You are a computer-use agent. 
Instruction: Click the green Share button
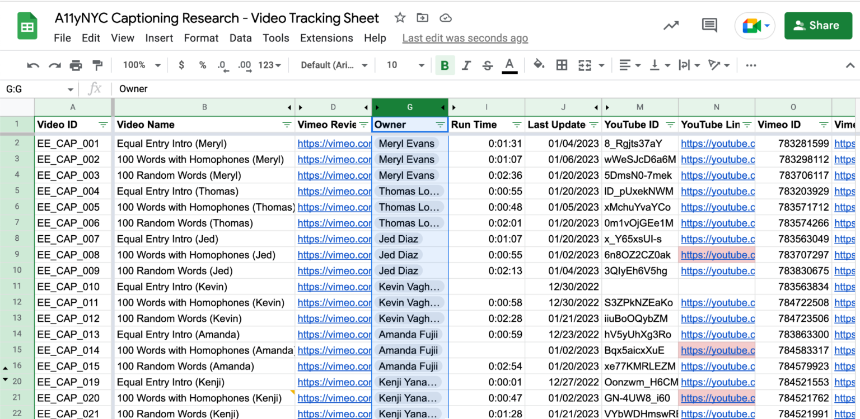click(818, 25)
